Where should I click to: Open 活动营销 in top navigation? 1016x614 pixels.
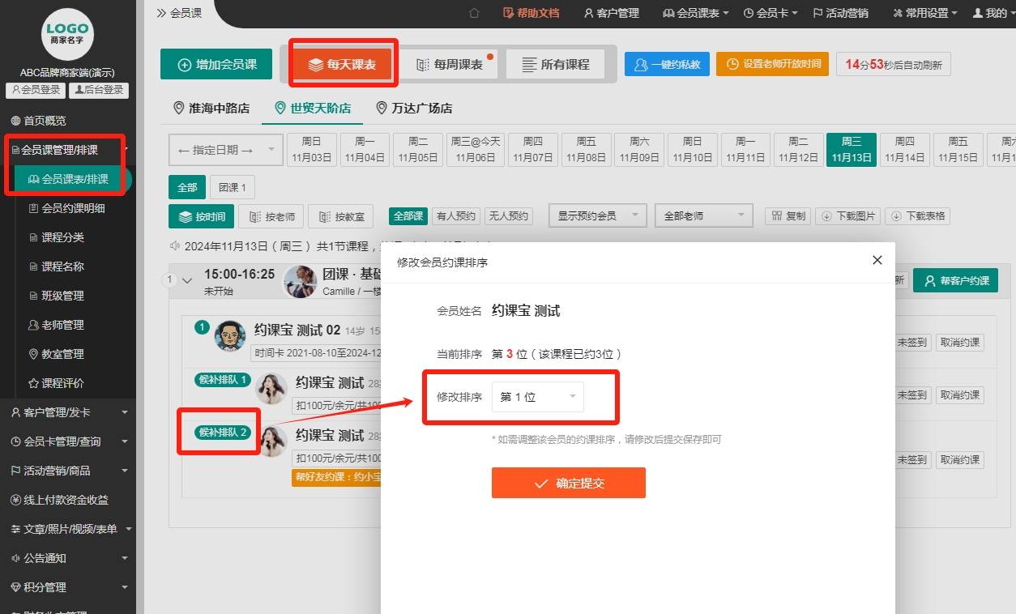(x=840, y=13)
